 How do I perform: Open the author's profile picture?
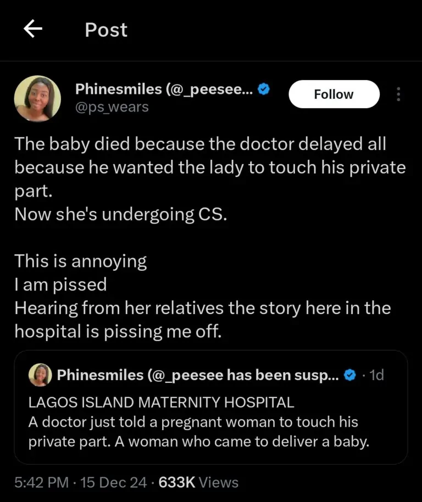tap(37, 98)
